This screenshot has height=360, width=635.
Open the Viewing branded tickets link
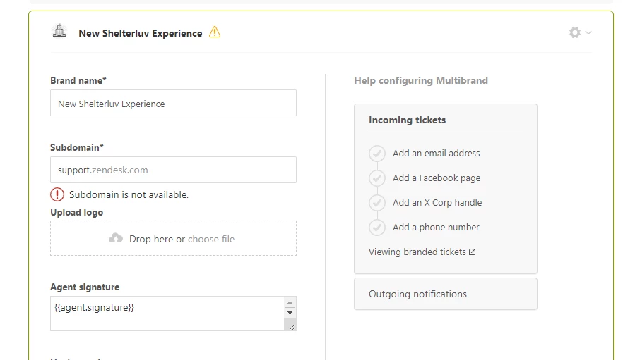click(417, 252)
